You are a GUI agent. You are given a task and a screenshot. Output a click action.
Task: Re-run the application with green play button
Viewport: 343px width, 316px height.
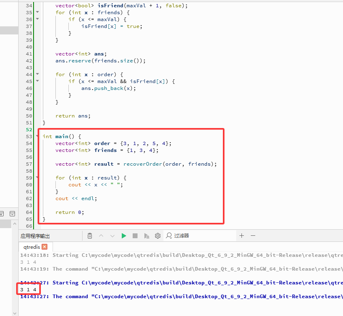pos(124,236)
